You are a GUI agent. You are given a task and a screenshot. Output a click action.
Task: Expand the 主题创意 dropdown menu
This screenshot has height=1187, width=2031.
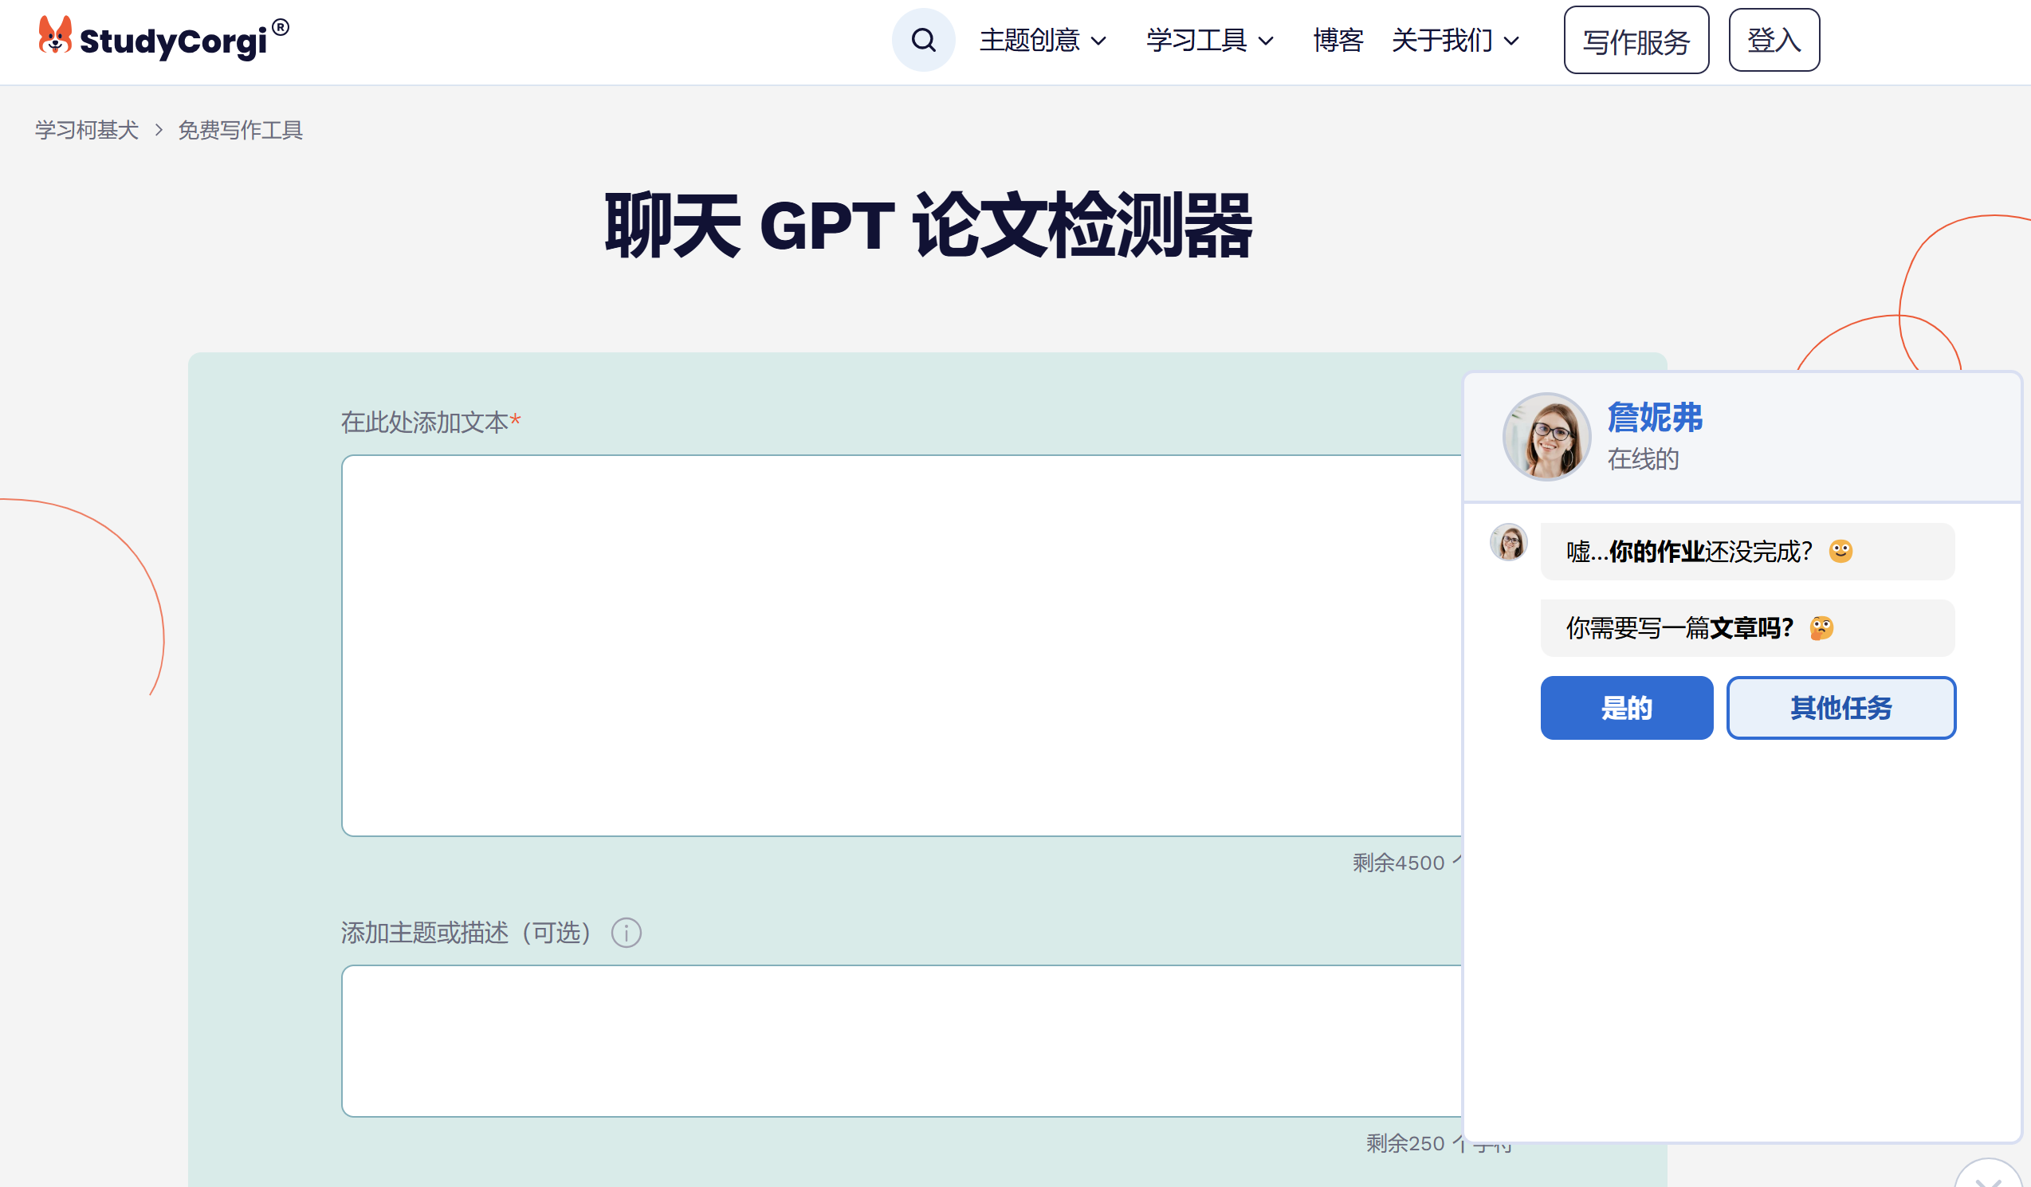coord(1042,41)
